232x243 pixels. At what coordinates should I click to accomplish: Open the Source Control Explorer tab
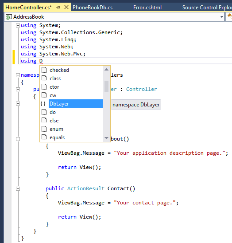pos(207,8)
